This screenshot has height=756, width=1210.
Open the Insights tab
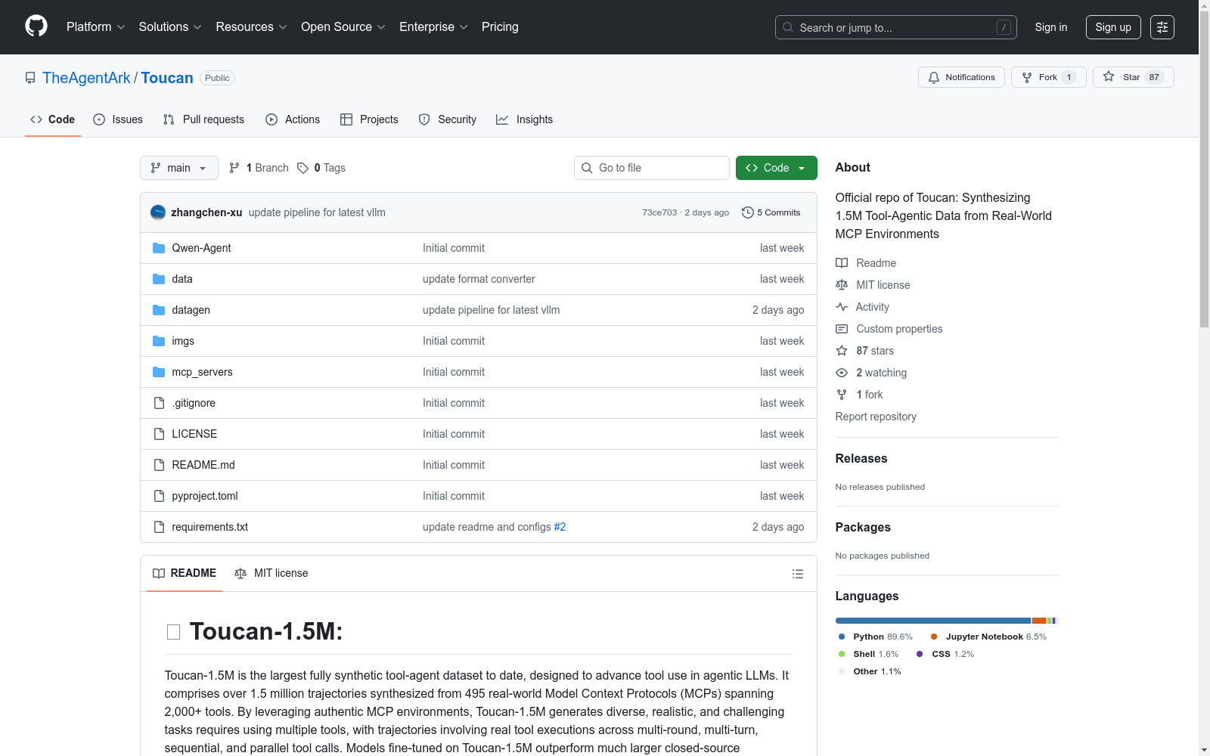tap(525, 119)
